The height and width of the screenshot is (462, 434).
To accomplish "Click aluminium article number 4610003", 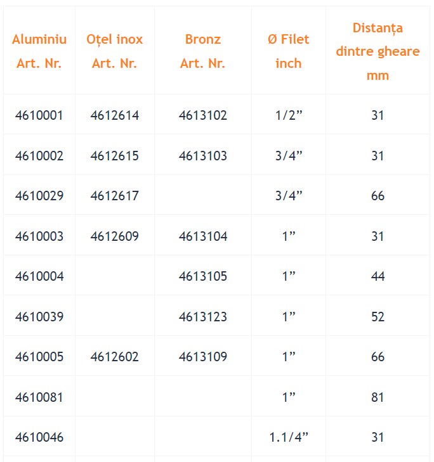I will pos(39,236).
